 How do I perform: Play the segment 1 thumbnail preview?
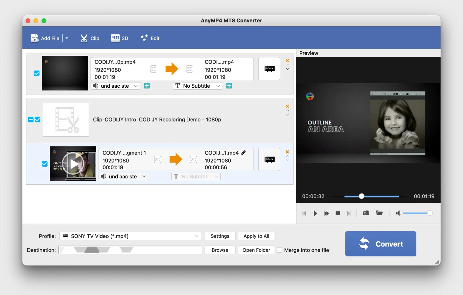tap(73, 164)
